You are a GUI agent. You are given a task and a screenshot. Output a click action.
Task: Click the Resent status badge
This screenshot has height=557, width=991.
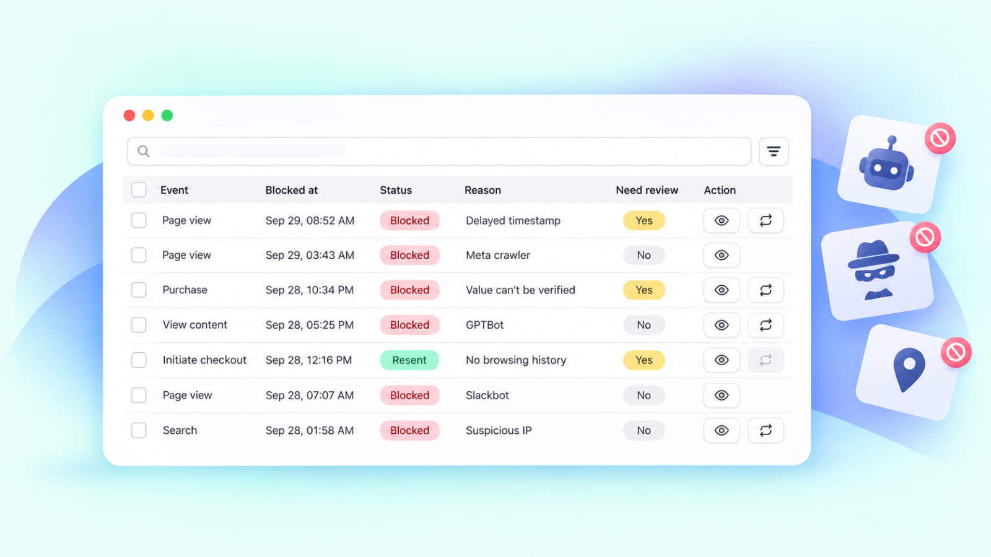409,360
